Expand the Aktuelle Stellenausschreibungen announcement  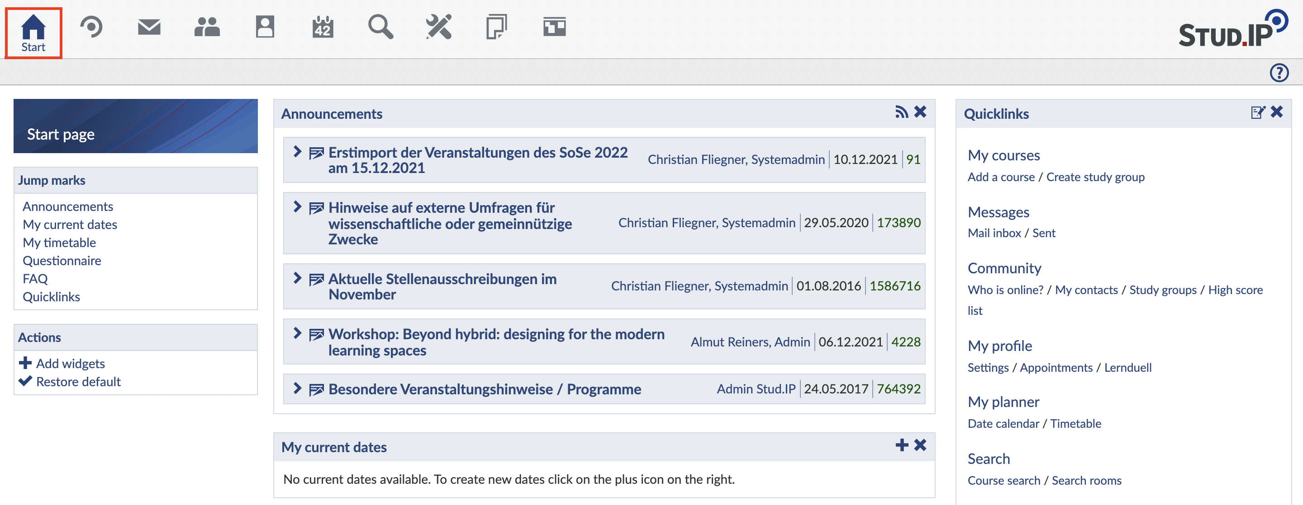click(x=297, y=278)
